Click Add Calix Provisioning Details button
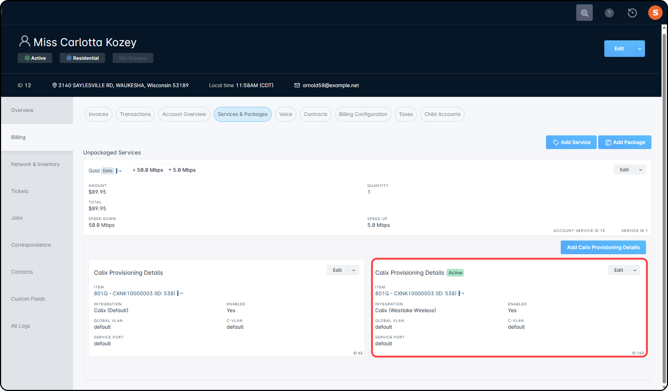668x391 pixels. 603,247
